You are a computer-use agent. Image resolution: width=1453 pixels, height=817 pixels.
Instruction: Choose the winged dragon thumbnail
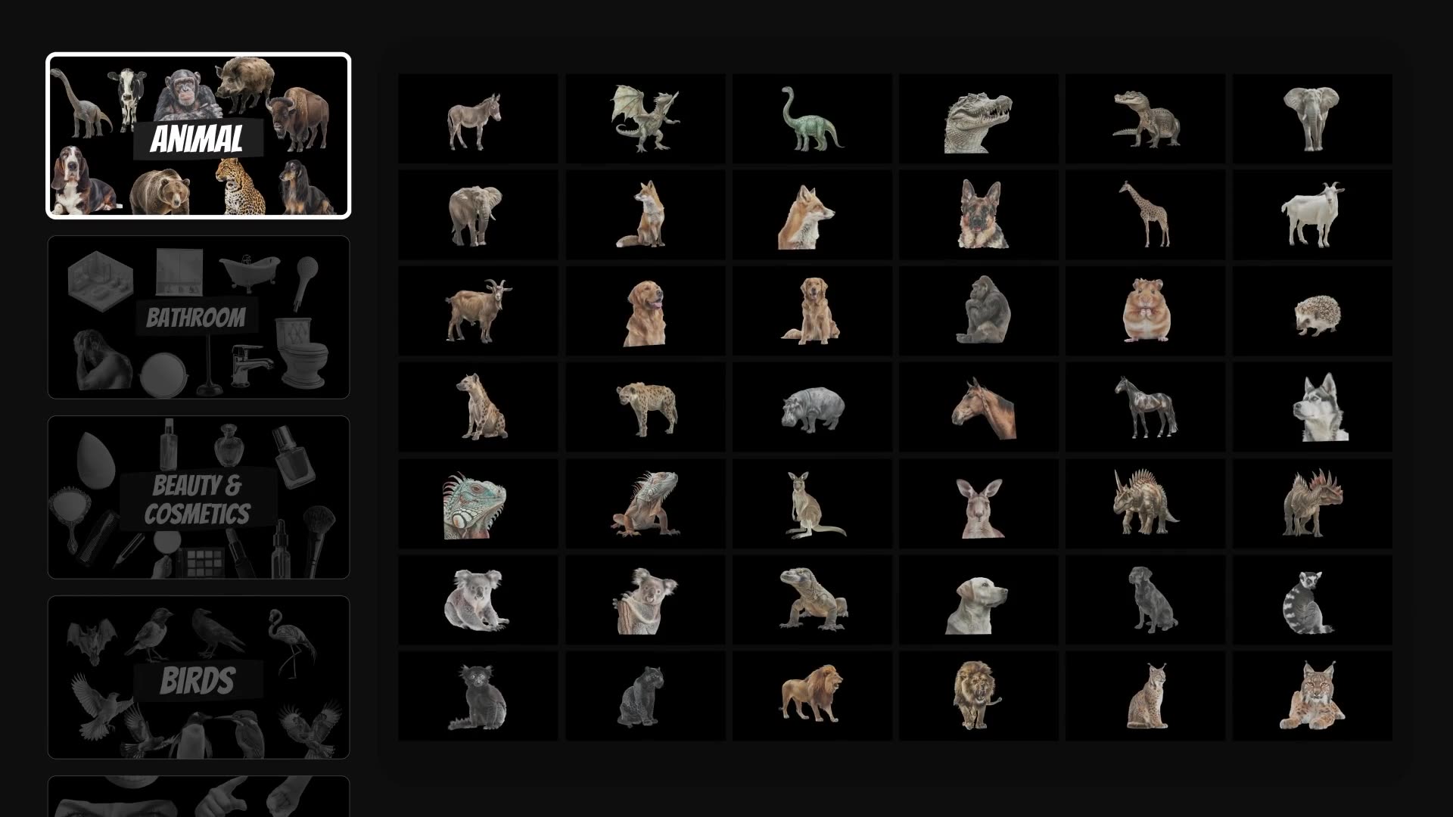click(646, 119)
